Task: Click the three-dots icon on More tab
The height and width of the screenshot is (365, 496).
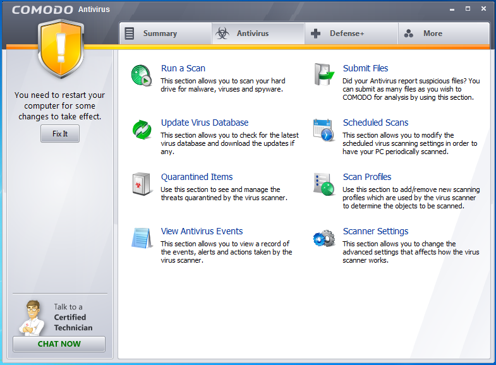Action: tap(409, 33)
